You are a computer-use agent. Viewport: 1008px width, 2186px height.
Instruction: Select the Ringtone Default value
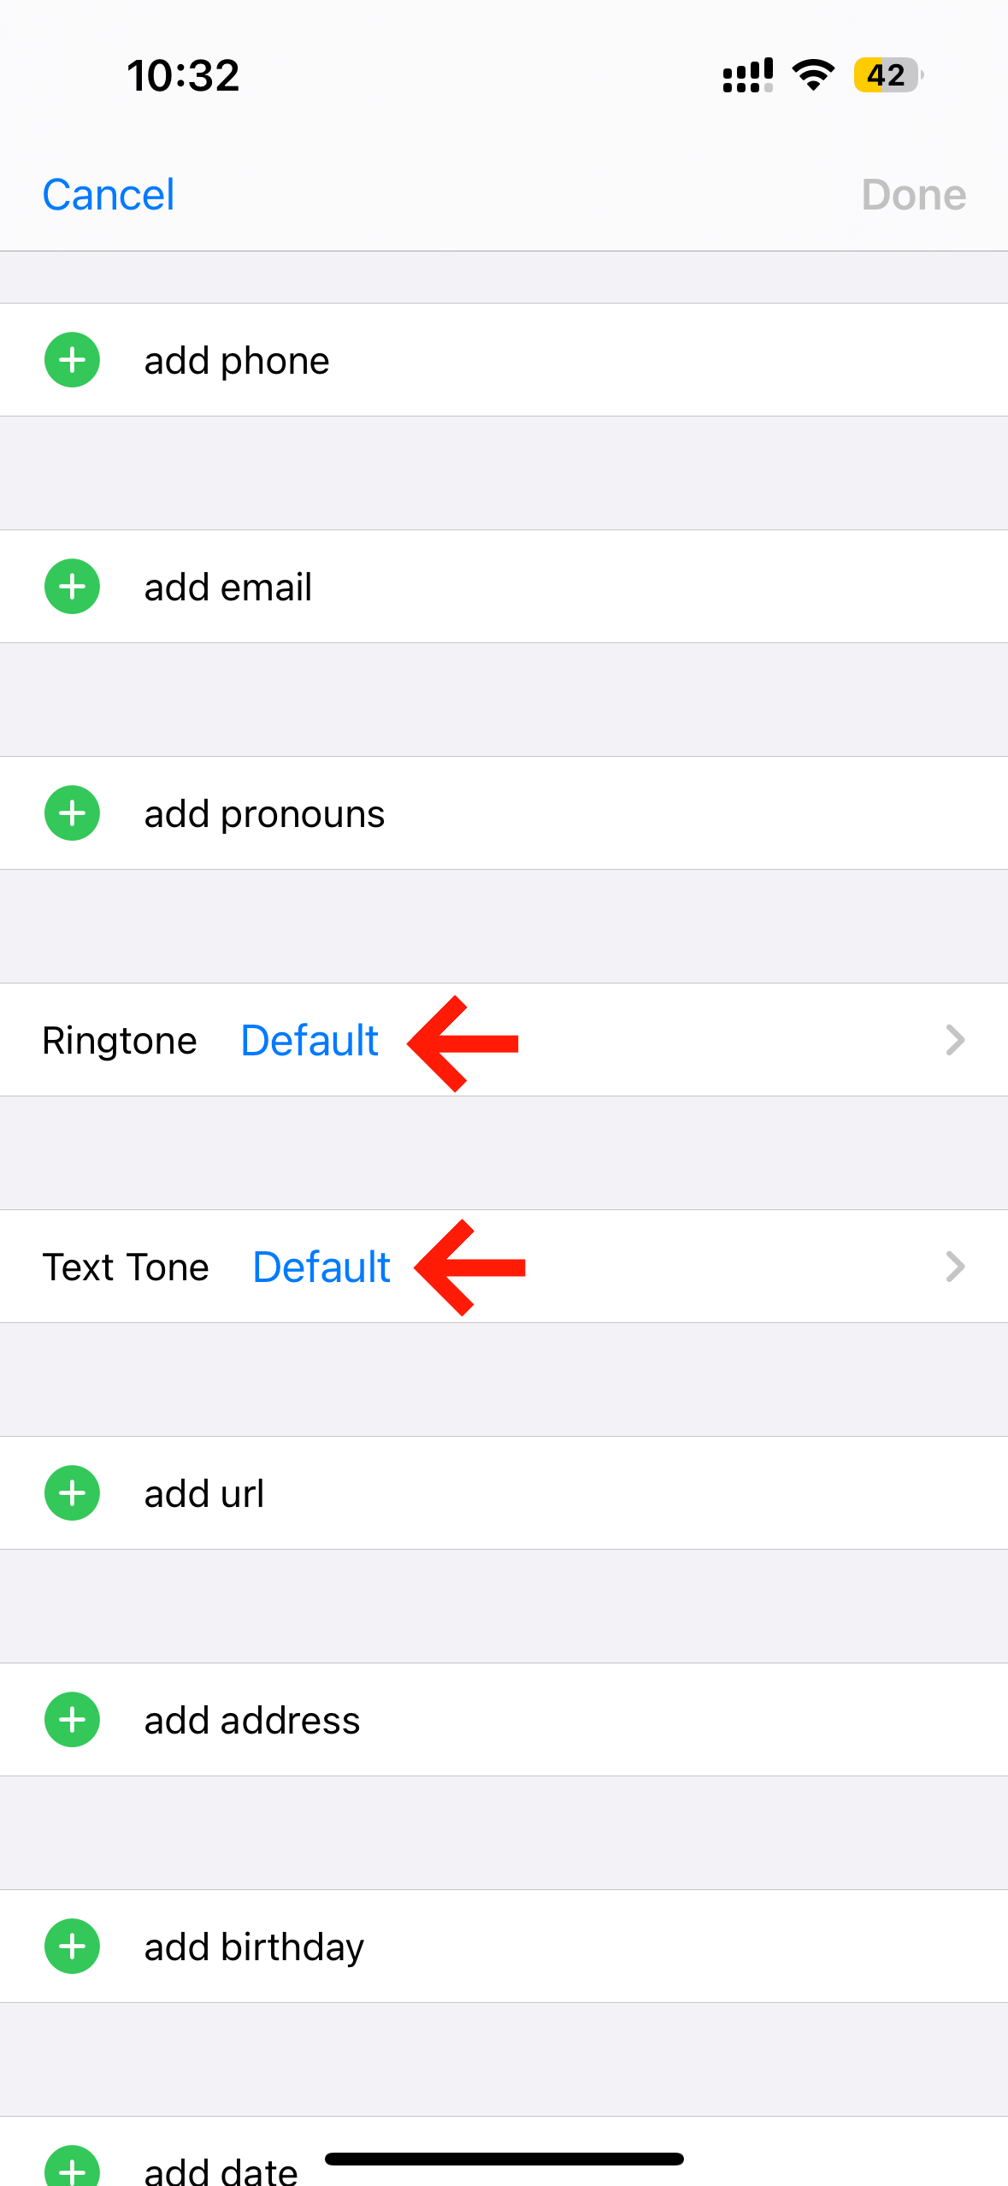pos(309,1041)
